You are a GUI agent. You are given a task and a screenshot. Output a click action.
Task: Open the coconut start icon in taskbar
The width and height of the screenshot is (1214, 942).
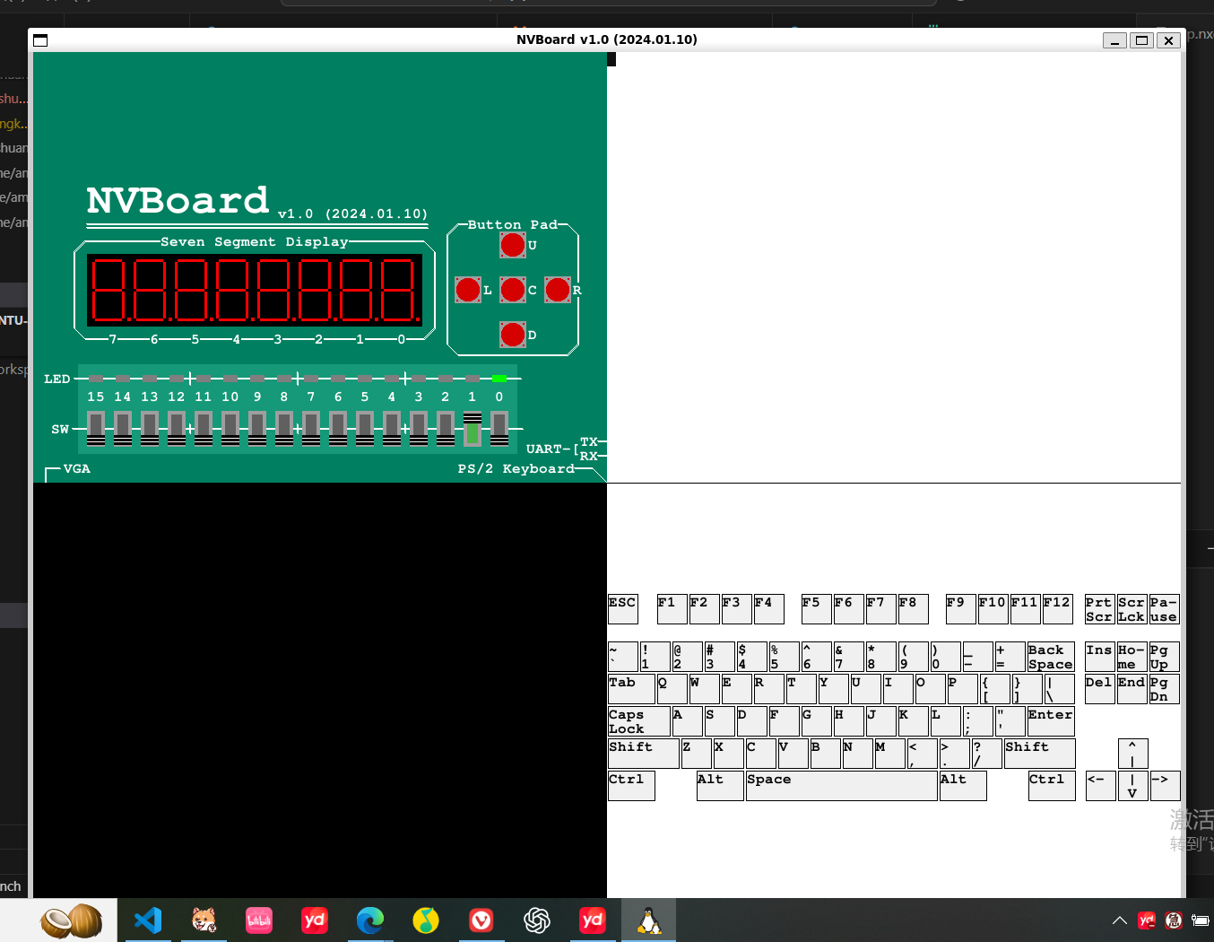point(72,920)
